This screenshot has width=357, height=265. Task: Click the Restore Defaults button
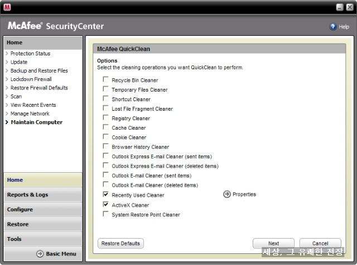120,243
